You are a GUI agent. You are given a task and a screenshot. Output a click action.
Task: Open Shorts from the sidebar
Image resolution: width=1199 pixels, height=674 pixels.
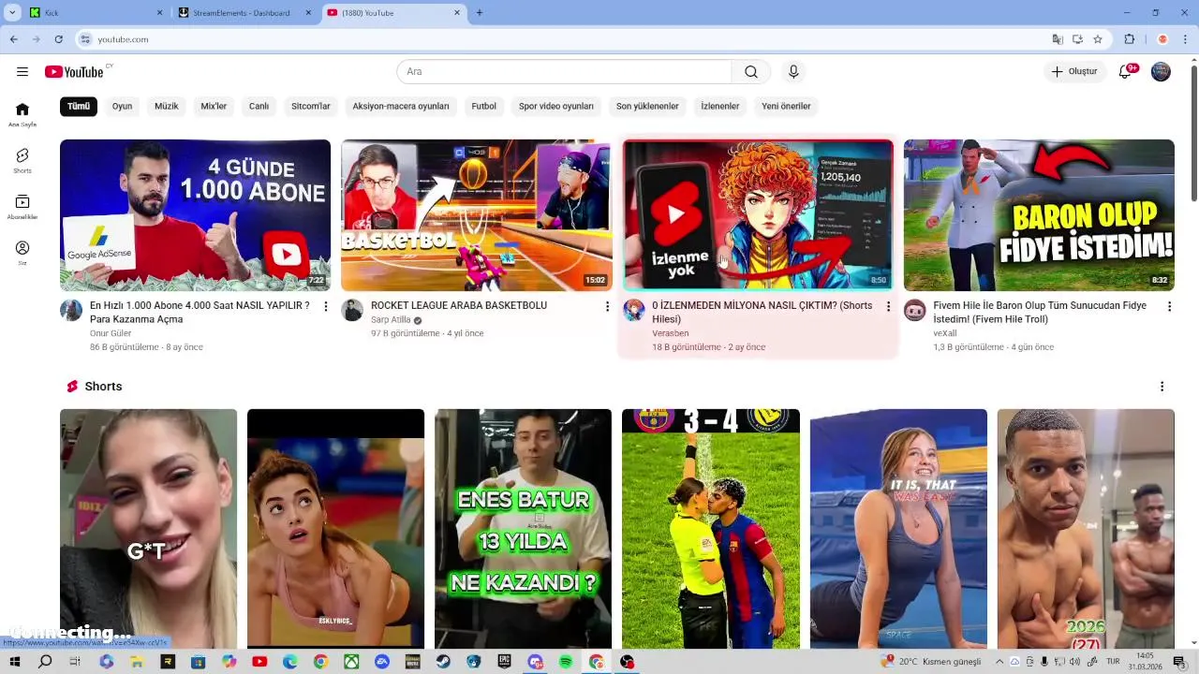coord(22,160)
